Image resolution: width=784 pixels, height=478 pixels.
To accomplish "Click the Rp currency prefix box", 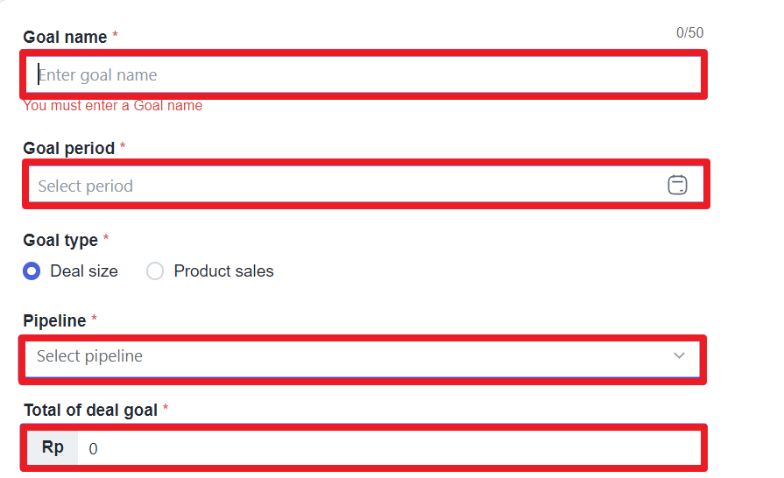I will 53,448.
